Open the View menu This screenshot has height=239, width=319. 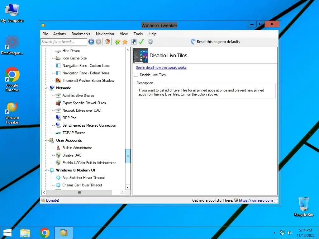124,34
